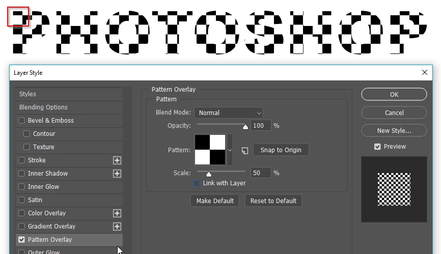Enable the Color Overlay checkbox
The width and height of the screenshot is (441, 254).
coord(21,213)
